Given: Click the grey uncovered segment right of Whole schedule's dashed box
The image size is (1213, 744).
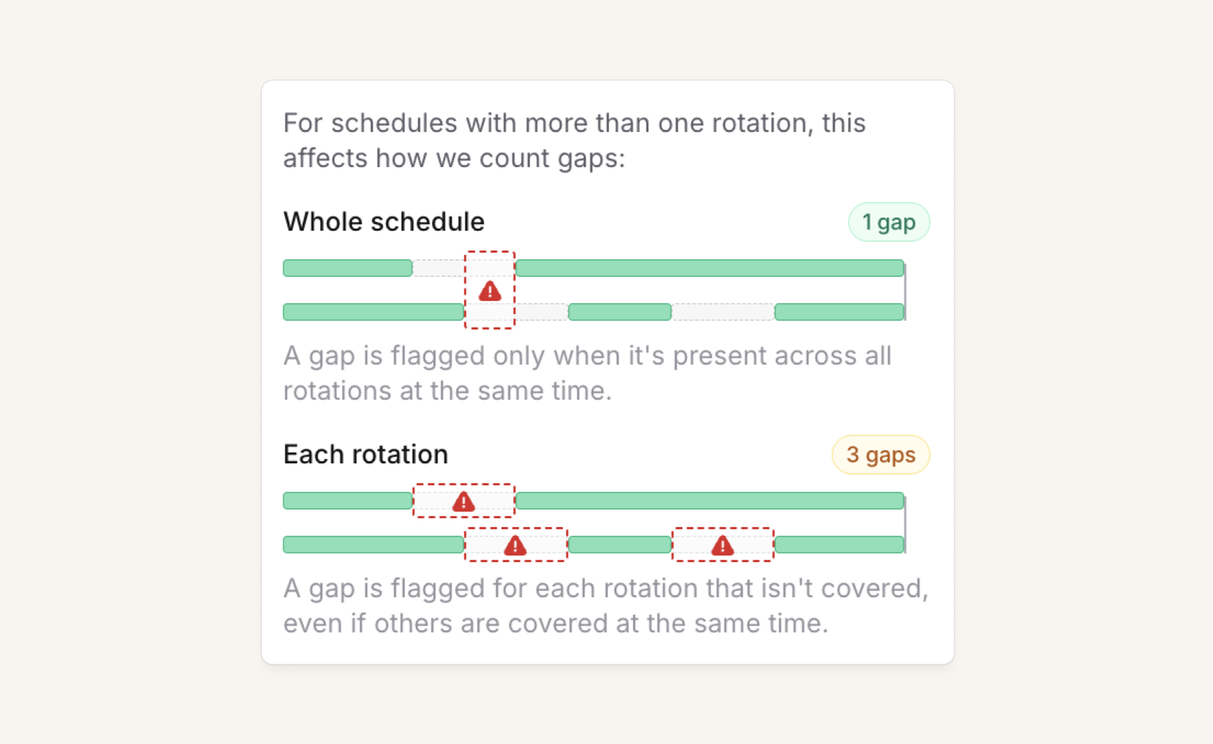Looking at the screenshot, I should coord(542,312).
